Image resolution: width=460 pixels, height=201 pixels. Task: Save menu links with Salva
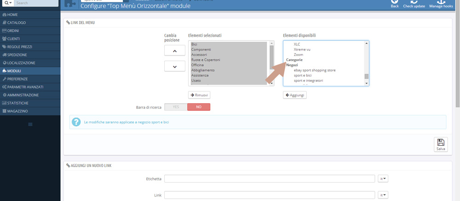click(x=441, y=145)
